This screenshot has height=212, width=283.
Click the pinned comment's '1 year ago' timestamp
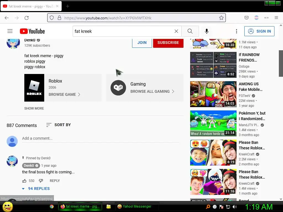[x=49, y=166]
